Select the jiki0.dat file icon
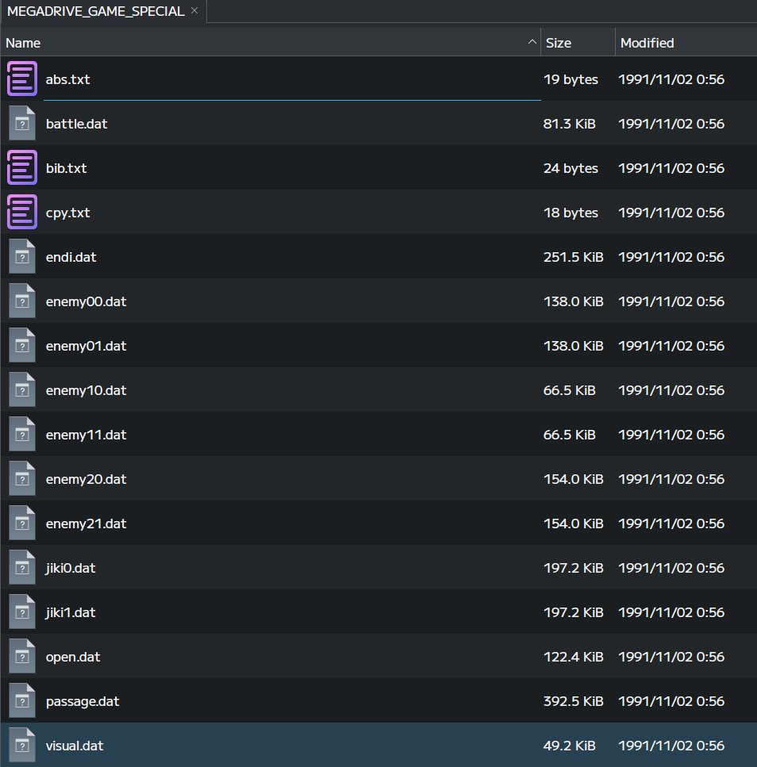Screen dimensions: 757x767 tap(22, 568)
